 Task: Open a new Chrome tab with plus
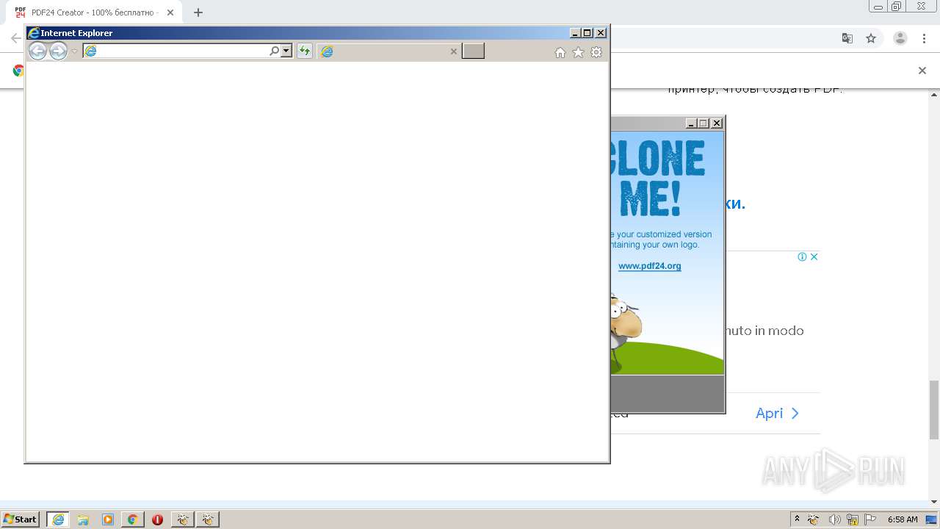[198, 12]
